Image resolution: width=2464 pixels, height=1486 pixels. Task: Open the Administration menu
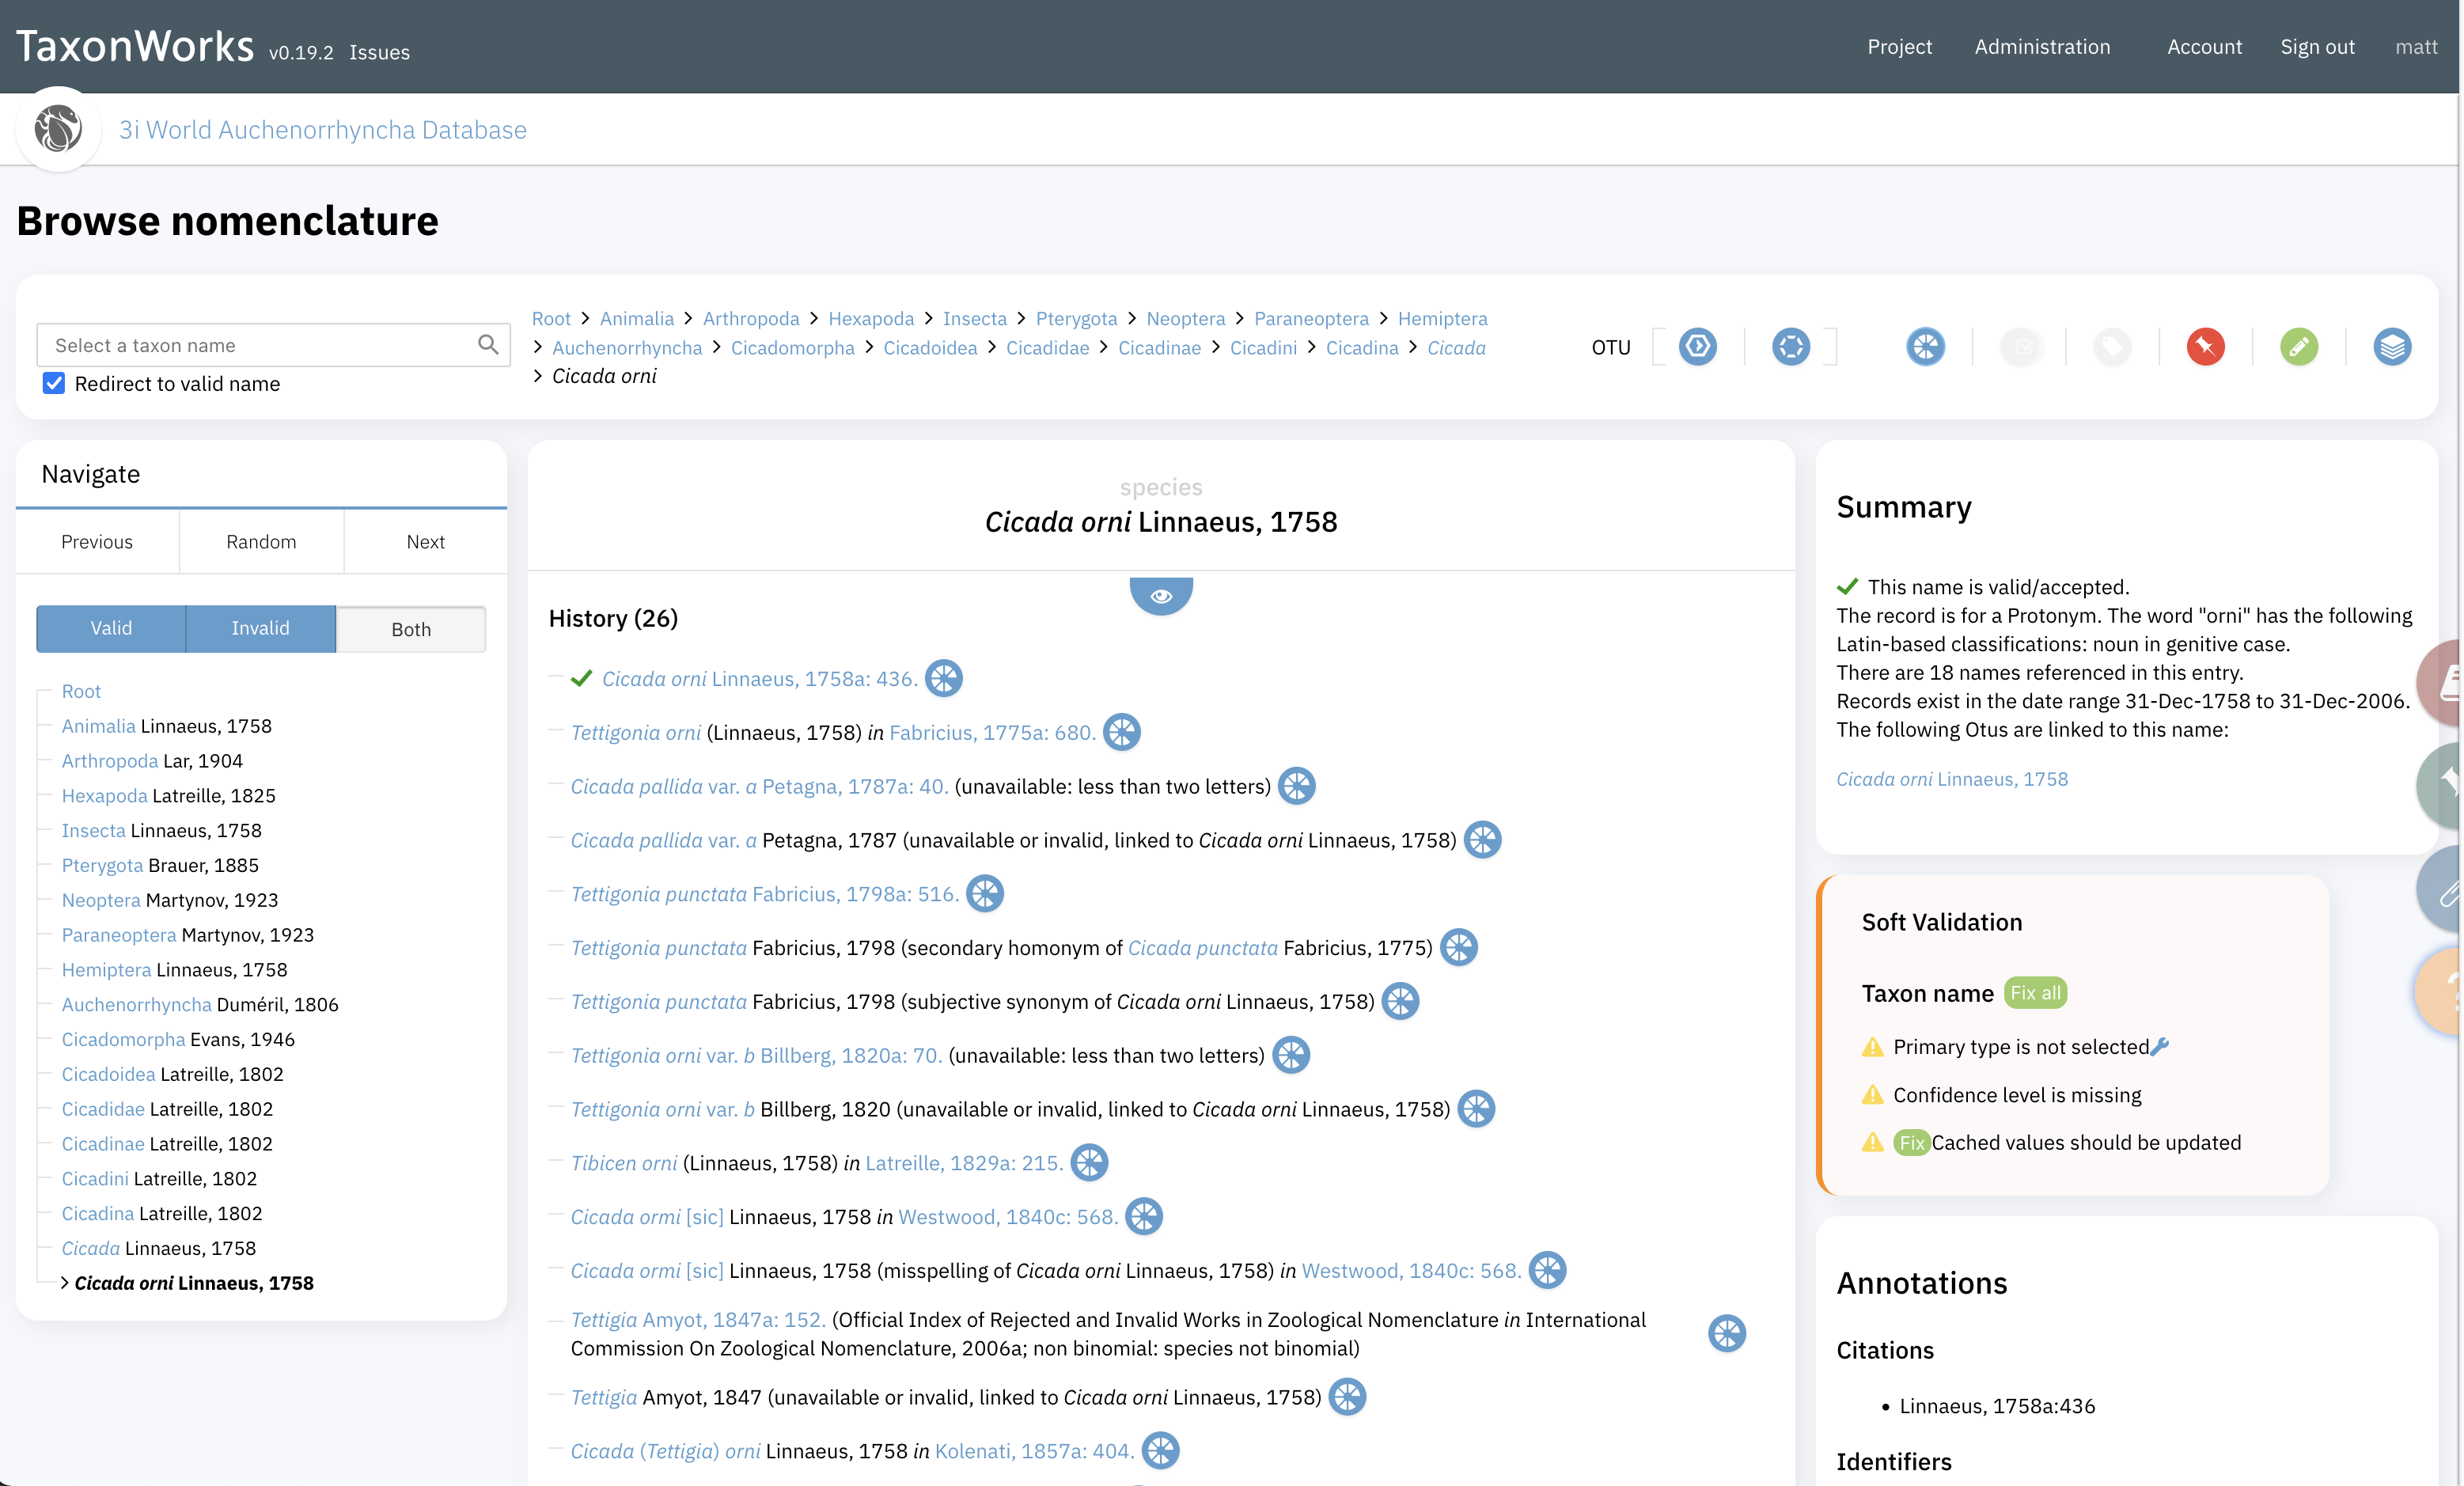coord(2042,47)
